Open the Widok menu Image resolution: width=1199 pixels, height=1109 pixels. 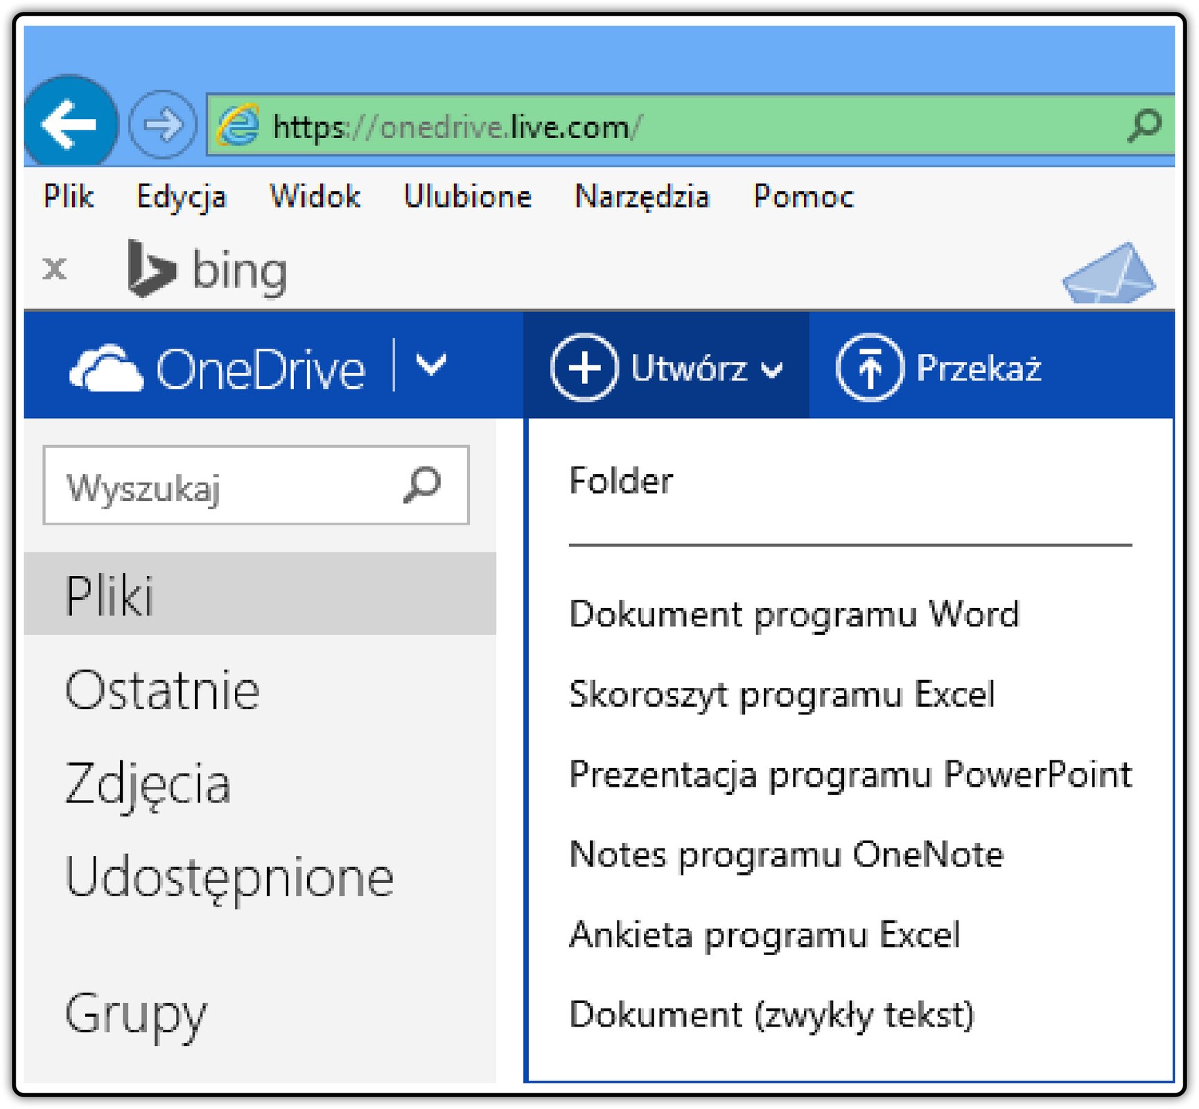315,196
